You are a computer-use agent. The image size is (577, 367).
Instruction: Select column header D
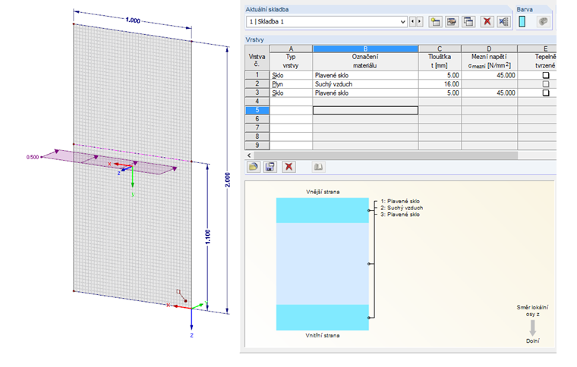(x=489, y=49)
